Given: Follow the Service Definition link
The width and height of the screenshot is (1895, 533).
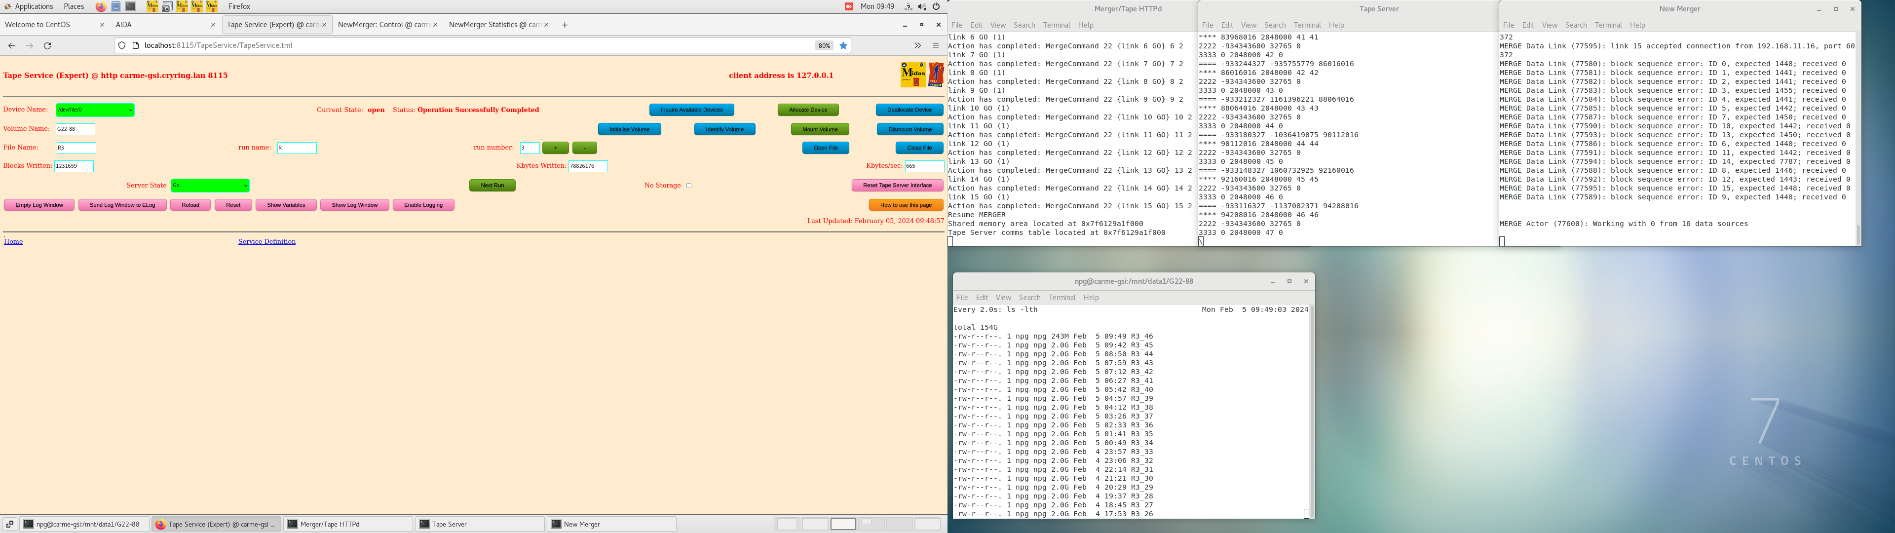Looking at the screenshot, I should click(x=266, y=241).
